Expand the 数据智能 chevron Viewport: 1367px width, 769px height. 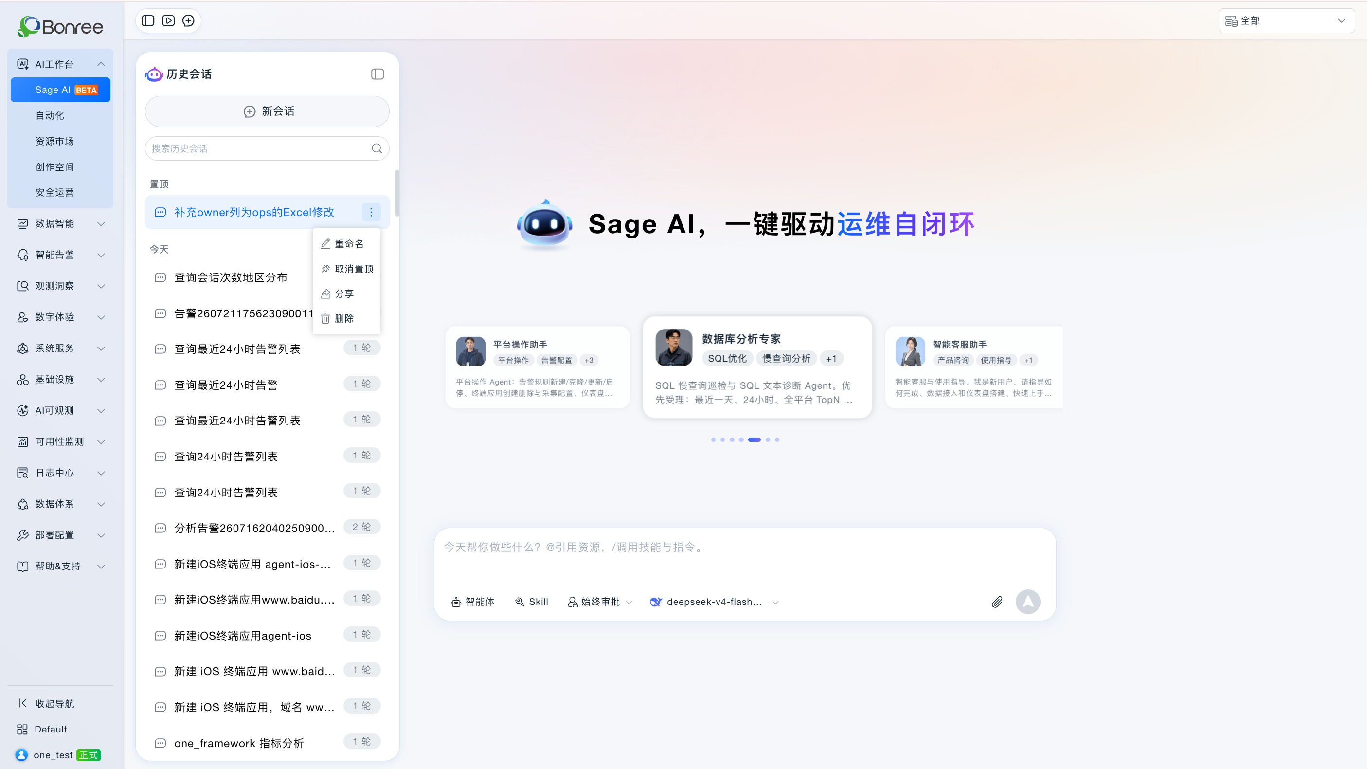(x=101, y=223)
